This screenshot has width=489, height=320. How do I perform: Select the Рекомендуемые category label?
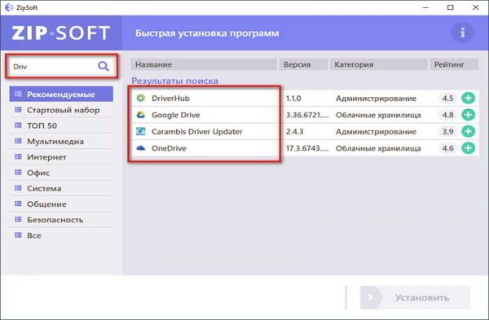[x=61, y=94]
